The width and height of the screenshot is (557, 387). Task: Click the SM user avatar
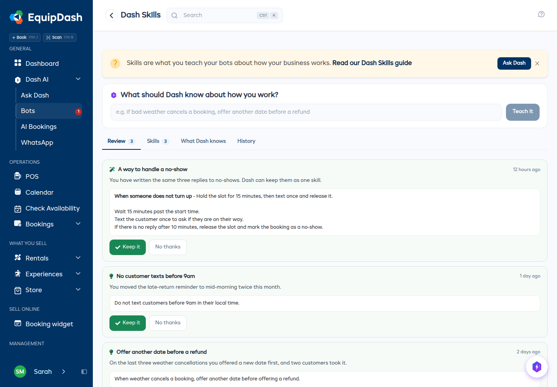[20, 372]
